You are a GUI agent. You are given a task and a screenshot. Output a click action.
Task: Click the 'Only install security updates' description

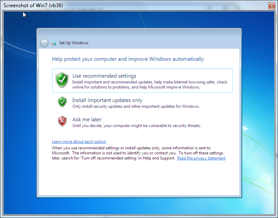[x=136, y=106]
